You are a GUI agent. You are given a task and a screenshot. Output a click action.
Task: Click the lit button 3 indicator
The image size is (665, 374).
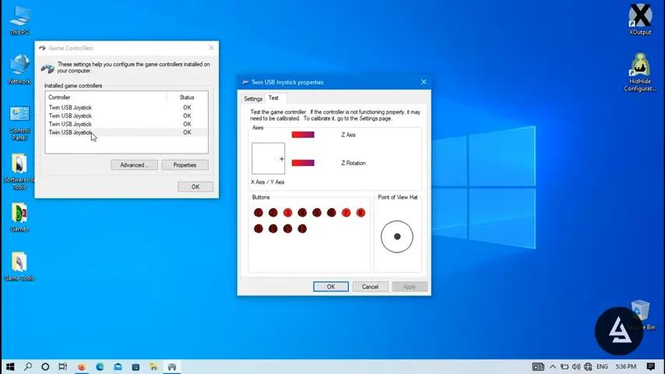point(287,213)
